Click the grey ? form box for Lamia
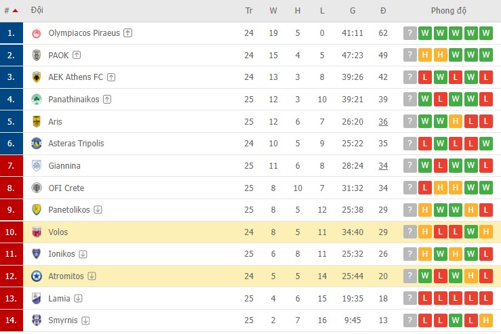501x334 pixels. point(409,299)
